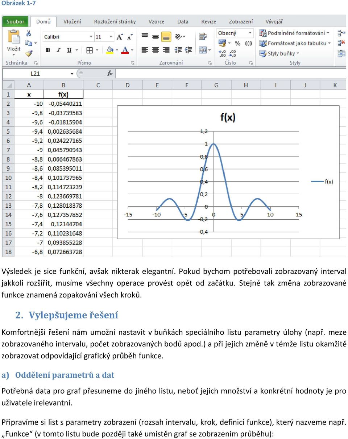Click the Delete Cells icon
The image size is (348, 439).
point(341,43)
